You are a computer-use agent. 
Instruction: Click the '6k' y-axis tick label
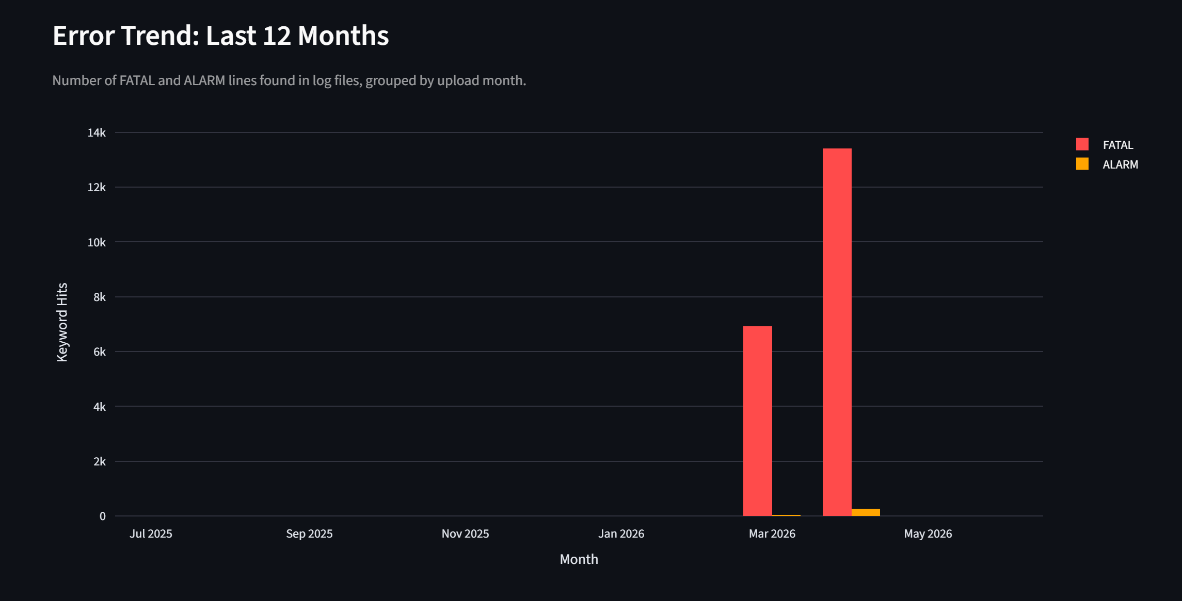[x=100, y=352]
